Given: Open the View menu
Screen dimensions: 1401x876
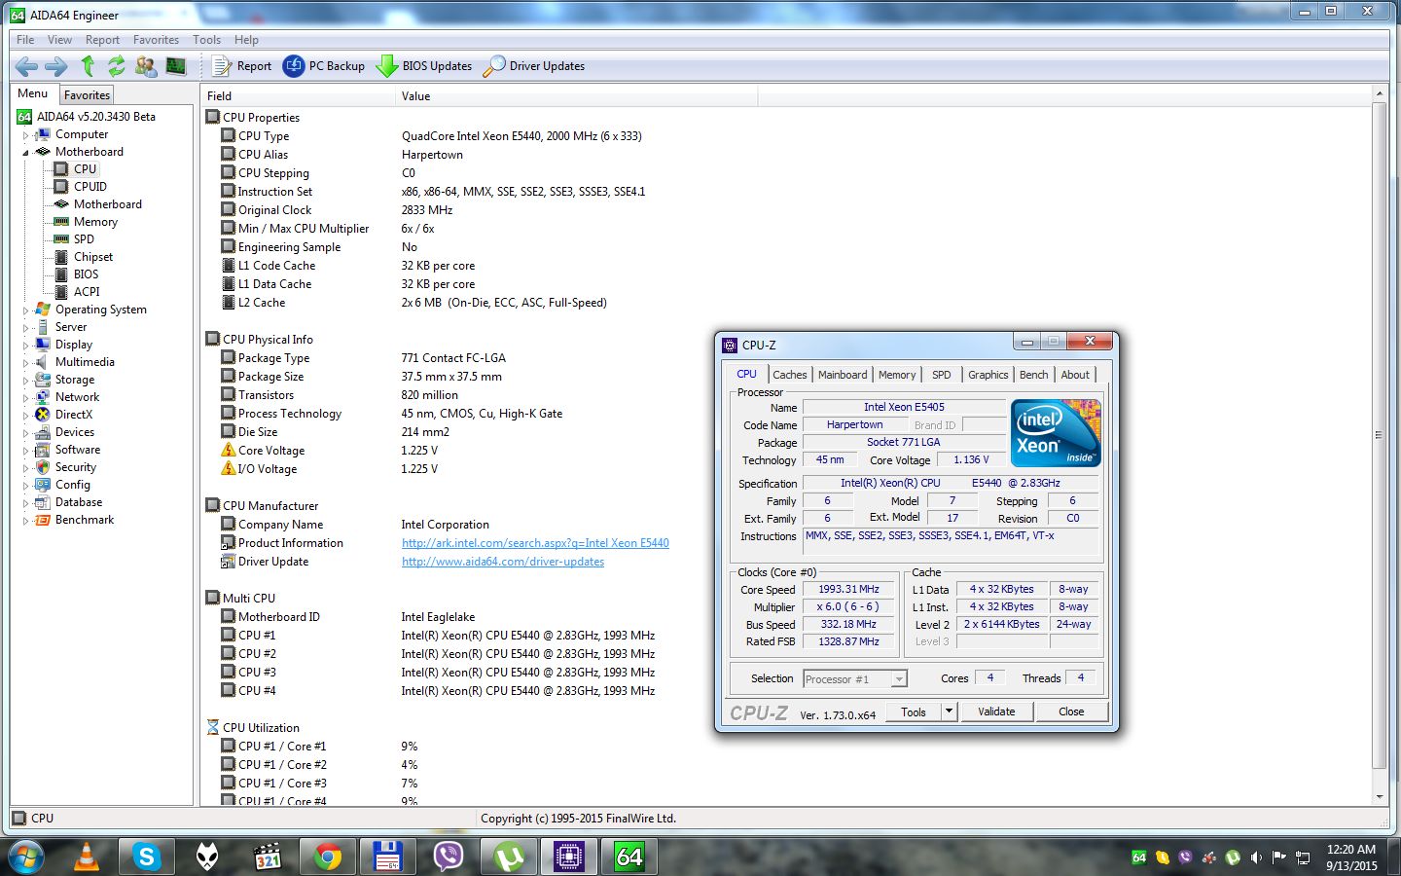Looking at the screenshot, I should click(x=59, y=40).
